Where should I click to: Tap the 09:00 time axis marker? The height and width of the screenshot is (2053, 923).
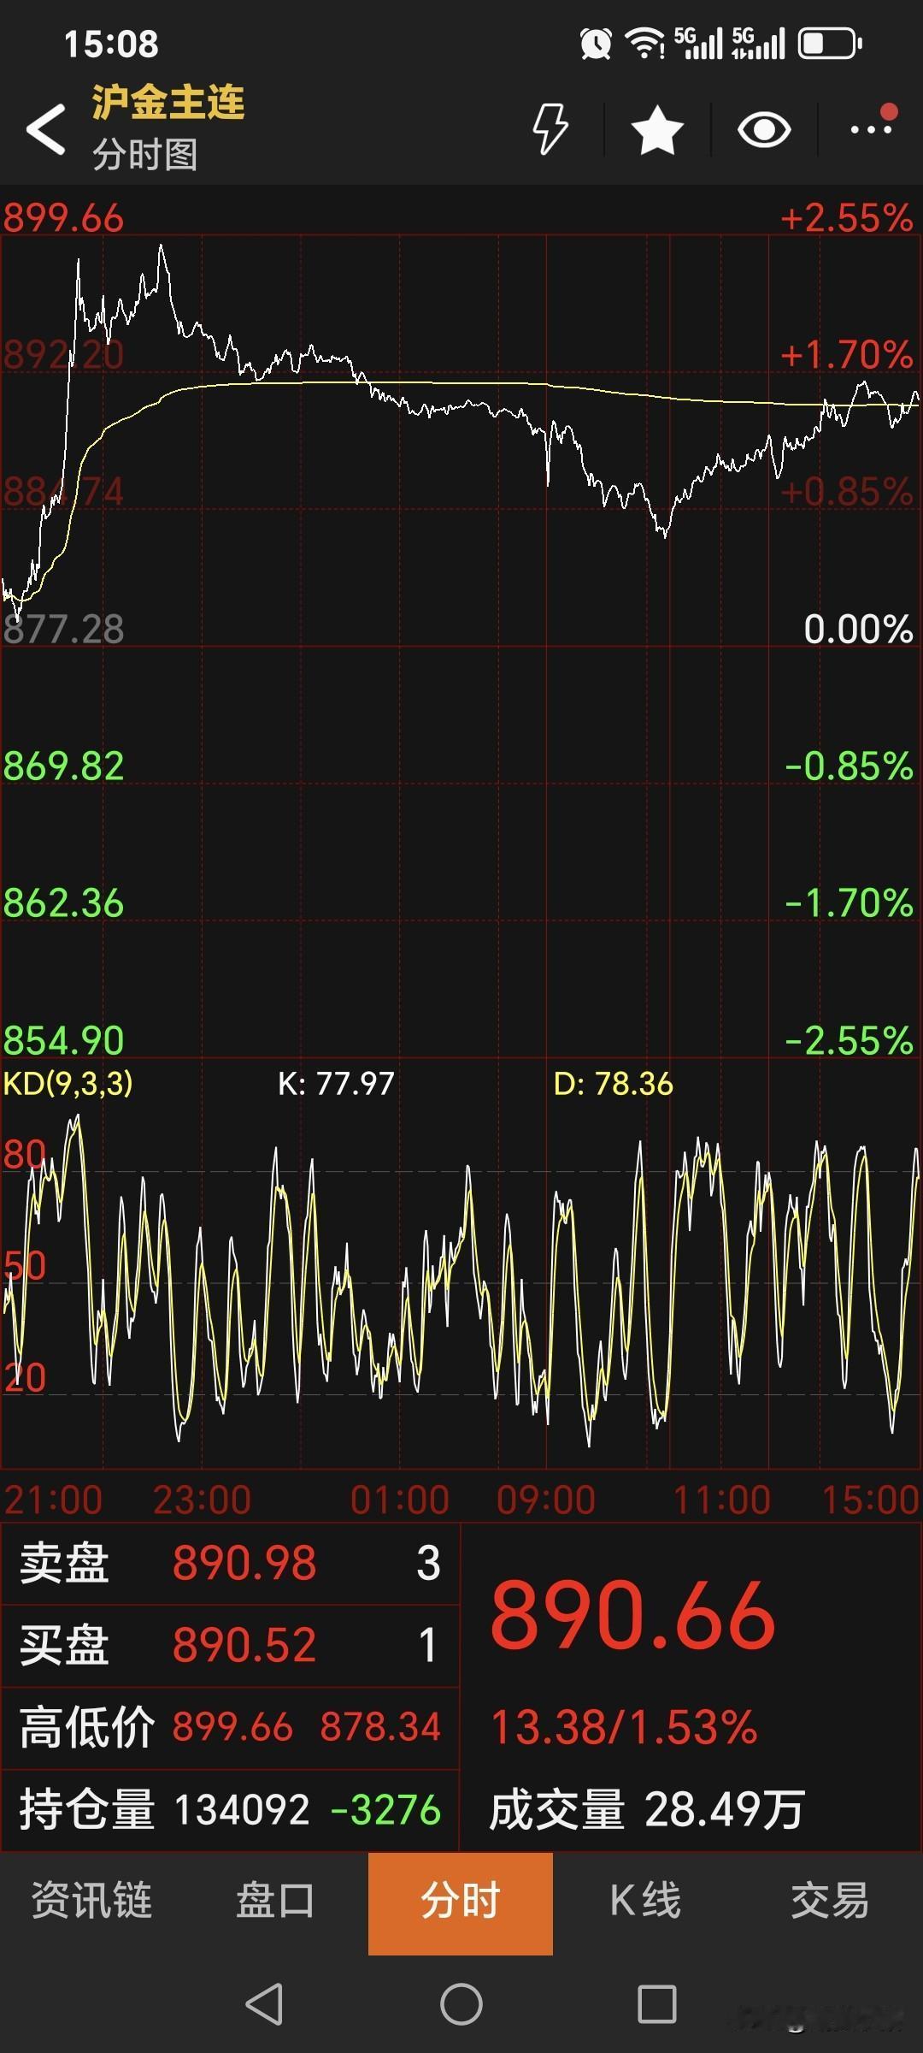(545, 1500)
